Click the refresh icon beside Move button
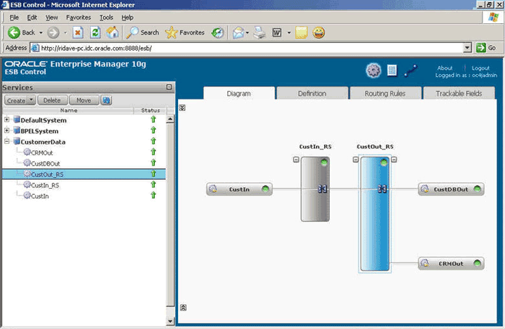Image resolution: width=505 pixels, height=329 pixels. pyautogui.click(x=106, y=100)
